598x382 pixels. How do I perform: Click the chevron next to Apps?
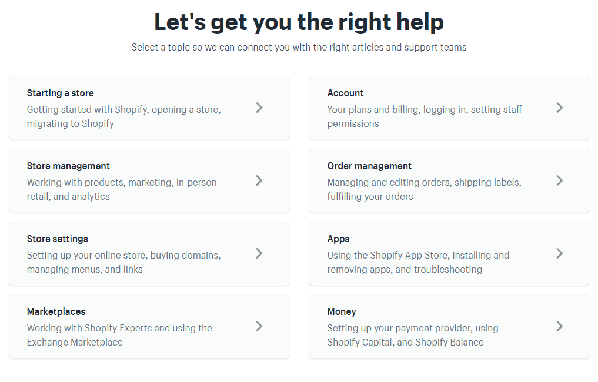point(560,254)
